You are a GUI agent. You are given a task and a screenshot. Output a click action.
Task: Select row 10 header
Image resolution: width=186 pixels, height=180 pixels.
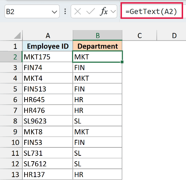11,142
